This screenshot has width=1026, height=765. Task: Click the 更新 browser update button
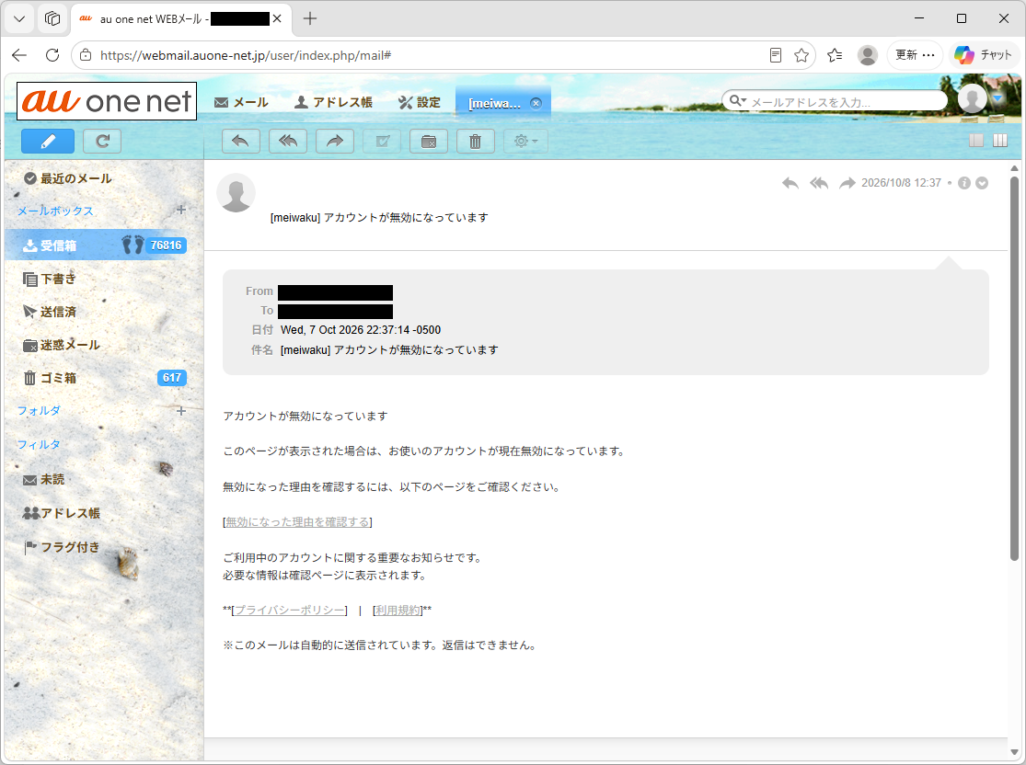(x=915, y=55)
